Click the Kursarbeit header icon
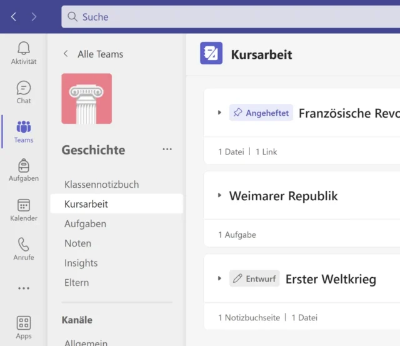The width and height of the screenshot is (400, 346). [211, 54]
